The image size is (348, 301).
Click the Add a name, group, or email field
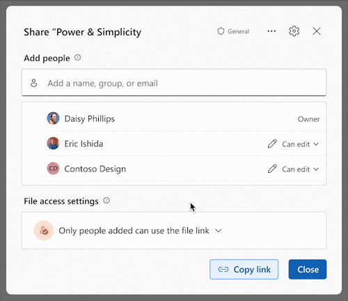pyautogui.click(x=174, y=82)
